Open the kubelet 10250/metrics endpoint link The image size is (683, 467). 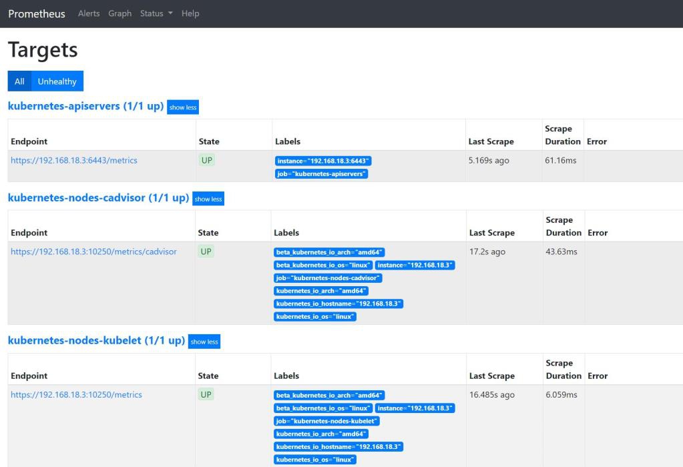click(76, 394)
